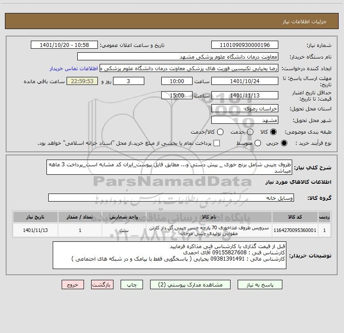Click the اطلاعات کالاهای مورد نیاز heading
The height and width of the screenshot is (333, 344).
coord(298,182)
